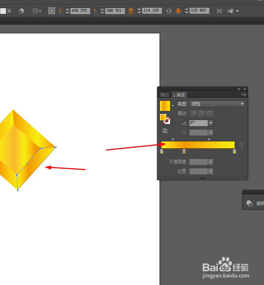Open the dropdown arrow beside the Isolate icon
The width and height of the screenshot is (264, 285).
(x=237, y=11)
